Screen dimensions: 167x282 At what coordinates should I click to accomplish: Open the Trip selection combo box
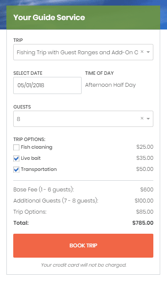pos(83,52)
